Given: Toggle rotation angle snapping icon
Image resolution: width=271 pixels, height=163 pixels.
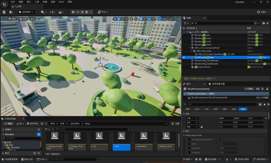Looking at the screenshot, I should pos(150,19).
